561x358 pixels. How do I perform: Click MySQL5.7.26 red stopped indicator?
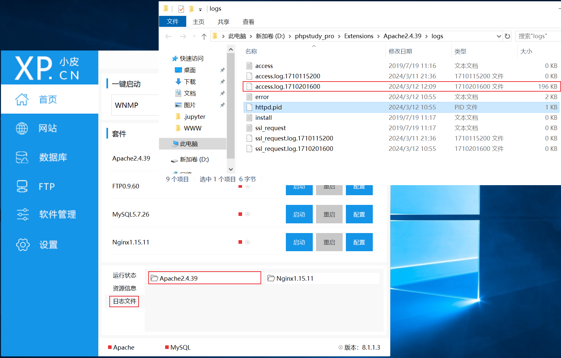(x=240, y=214)
